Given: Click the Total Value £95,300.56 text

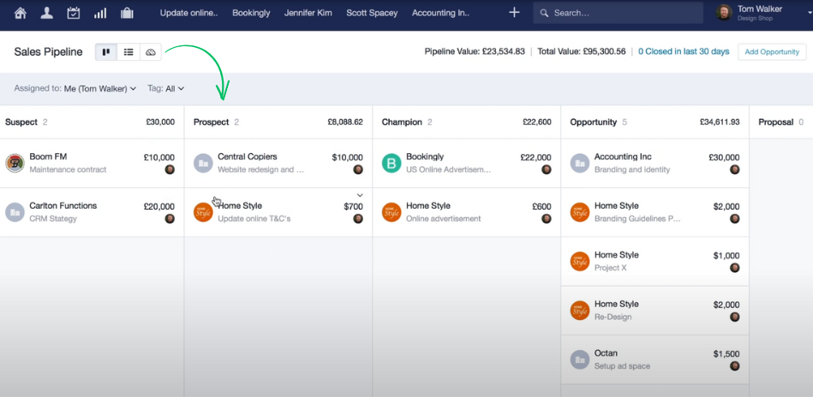Looking at the screenshot, I should [581, 51].
